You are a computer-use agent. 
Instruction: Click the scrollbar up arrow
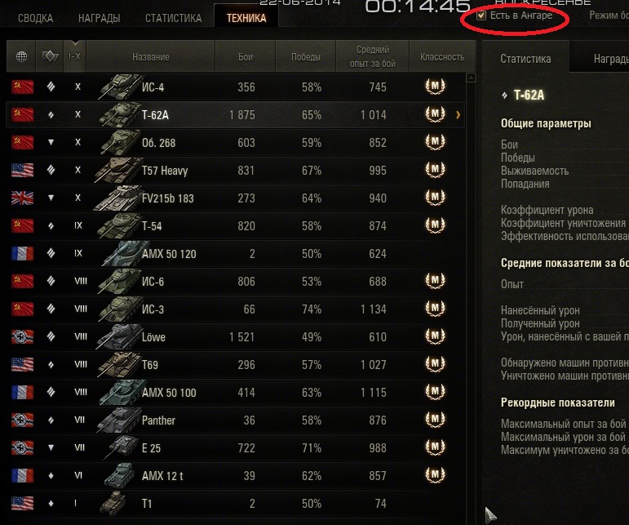pos(472,78)
